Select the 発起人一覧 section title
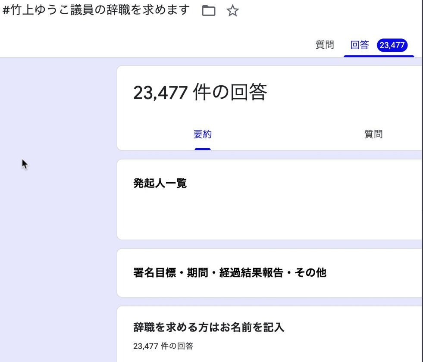Viewport: 423px width, 362px height. tap(160, 183)
